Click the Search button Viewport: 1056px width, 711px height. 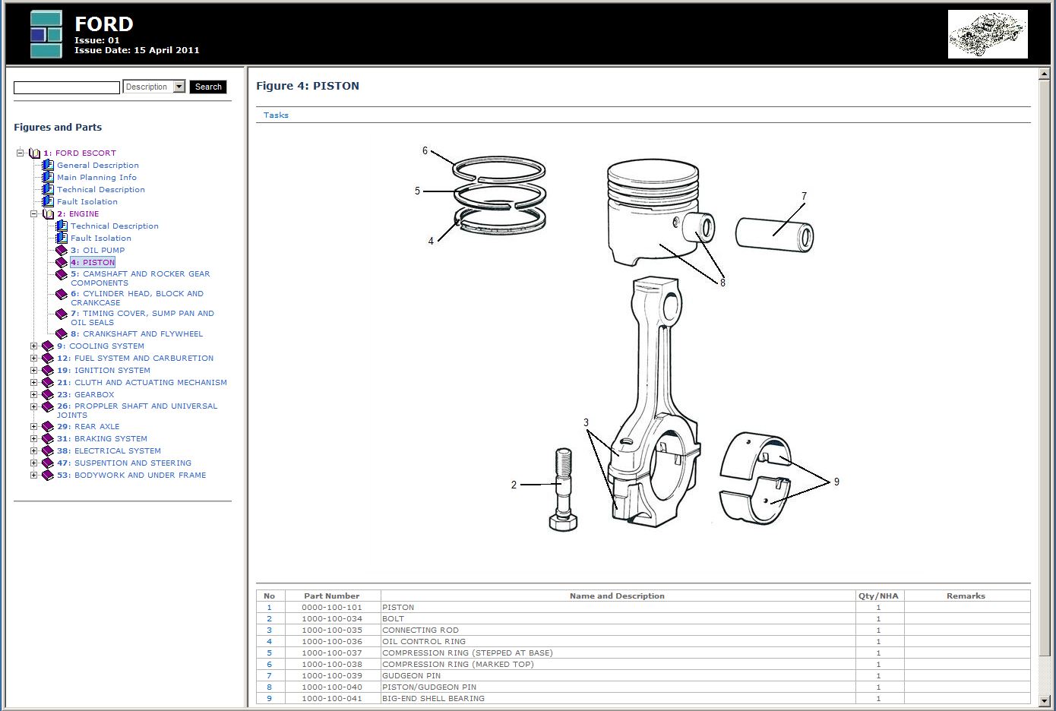point(208,87)
